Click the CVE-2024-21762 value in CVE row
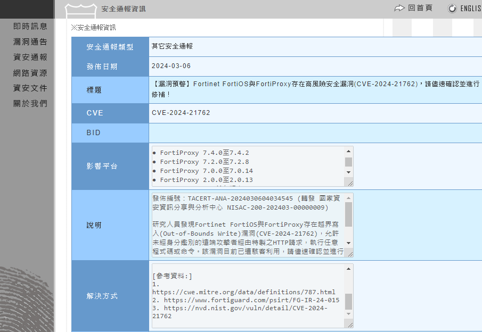Image resolution: width=482 pixels, height=332 pixels. point(181,113)
